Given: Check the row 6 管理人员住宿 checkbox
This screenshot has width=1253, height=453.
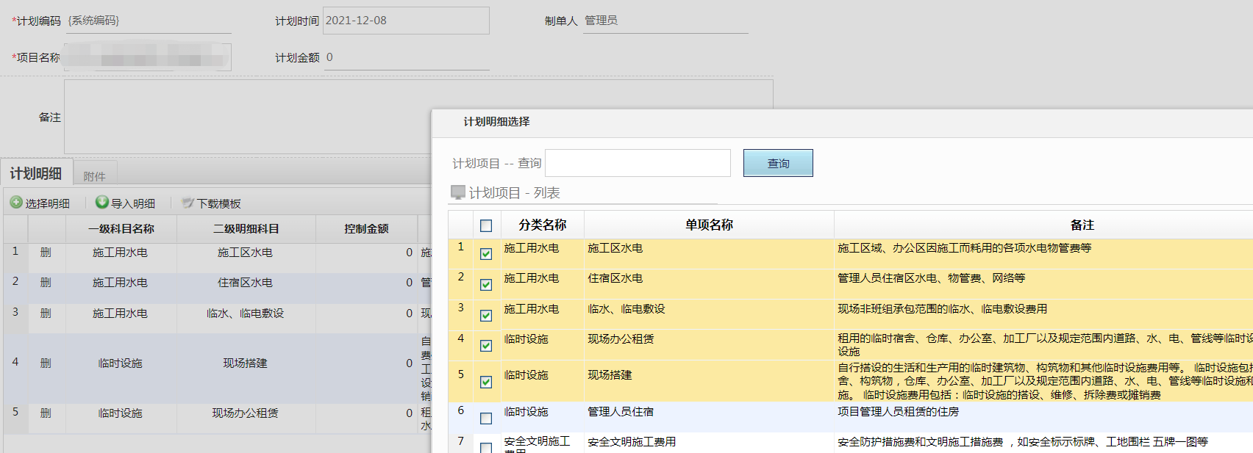Looking at the screenshot, I should pos(486,418).
